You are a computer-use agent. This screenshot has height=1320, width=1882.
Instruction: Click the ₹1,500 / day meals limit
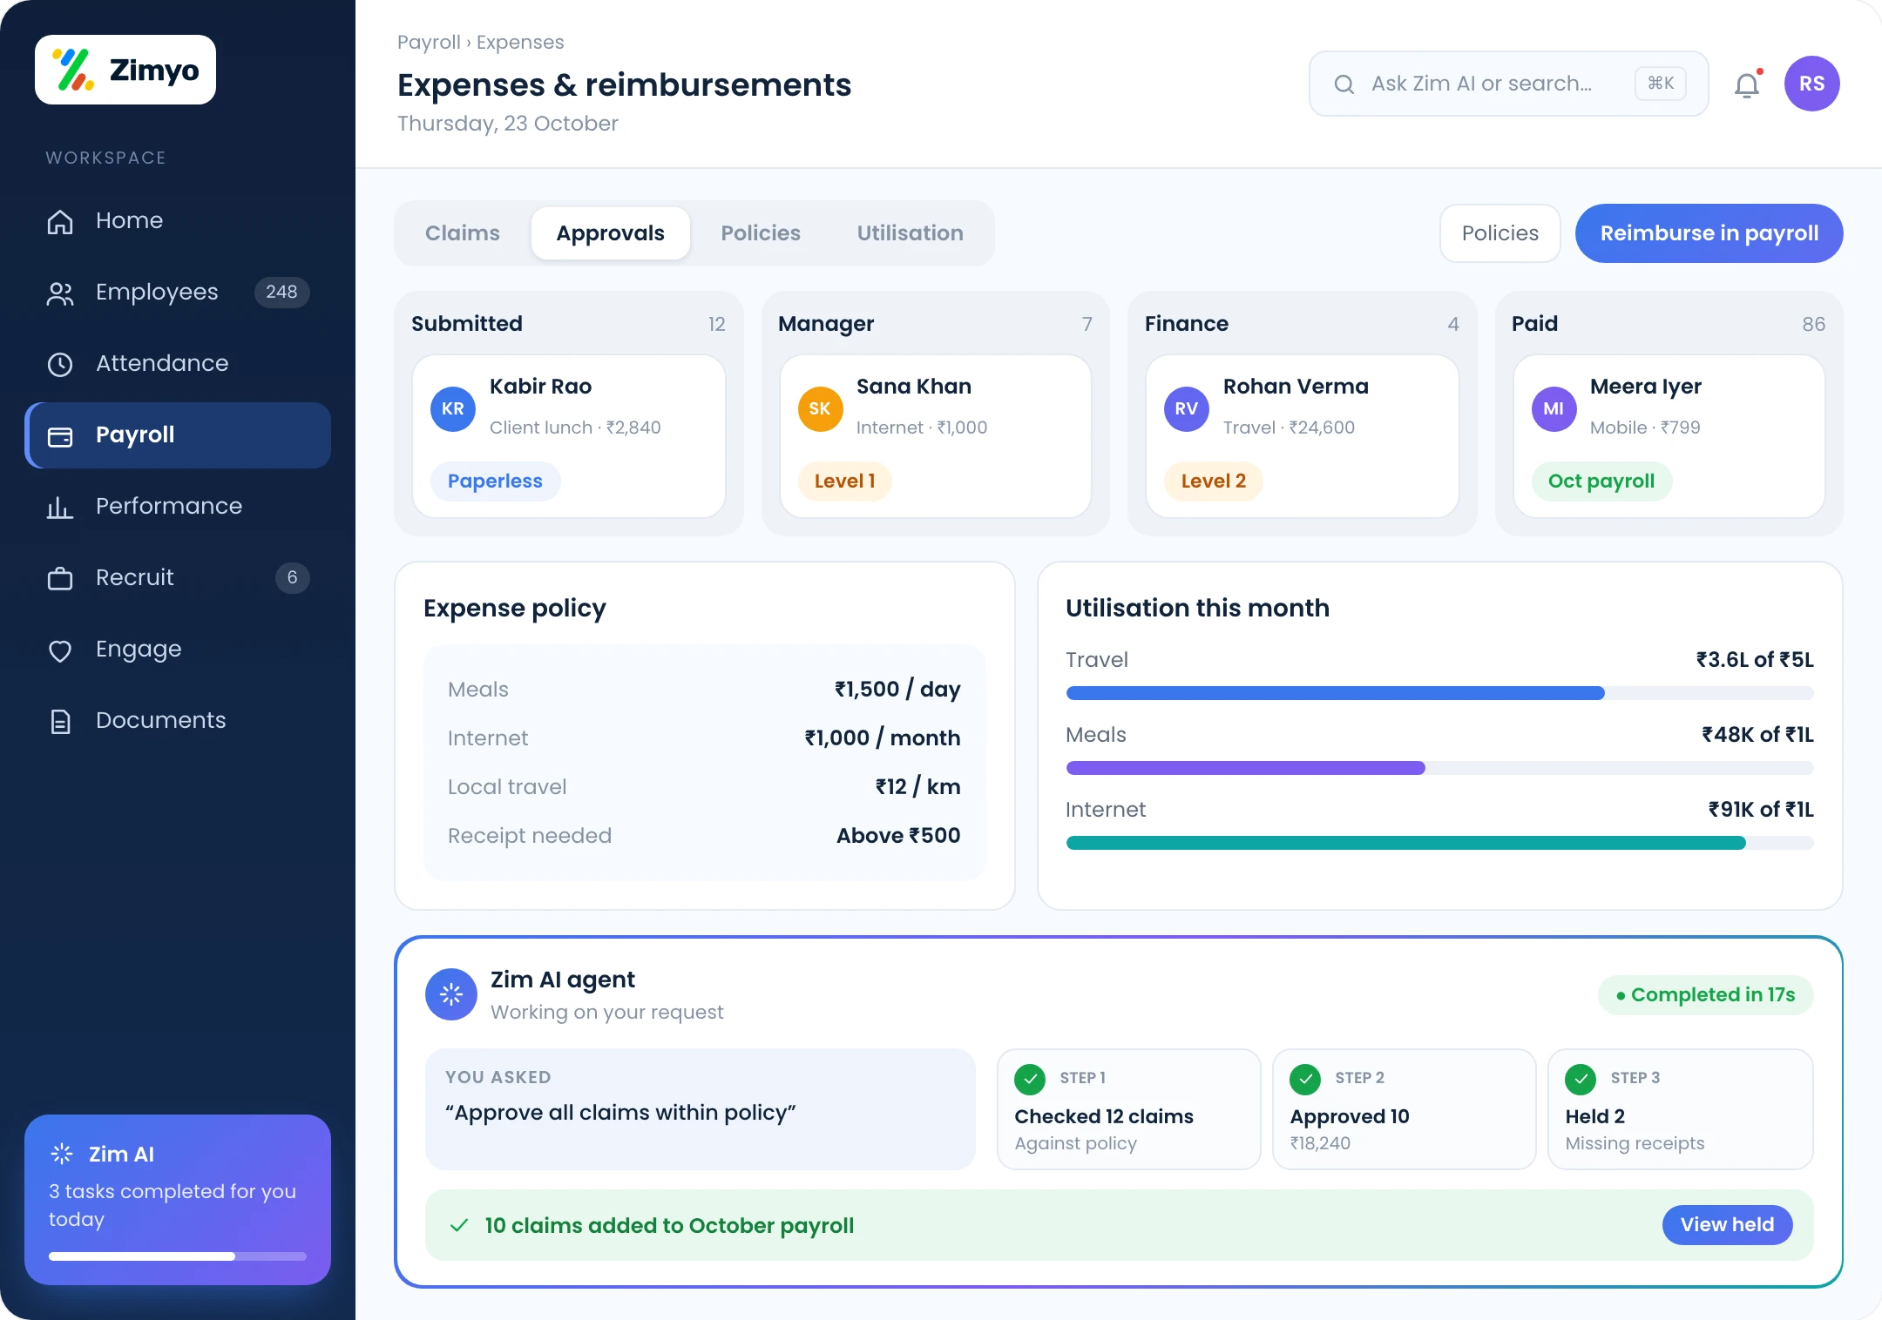pos(897,690)
